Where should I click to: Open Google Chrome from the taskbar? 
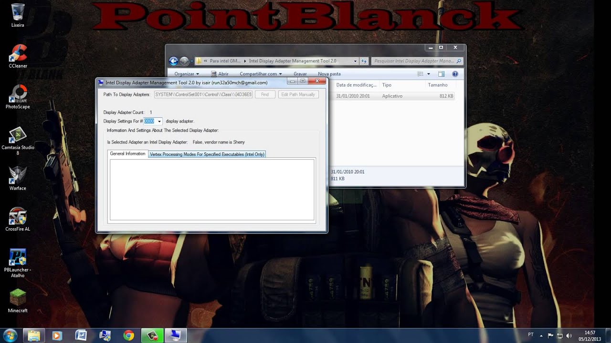128,335
